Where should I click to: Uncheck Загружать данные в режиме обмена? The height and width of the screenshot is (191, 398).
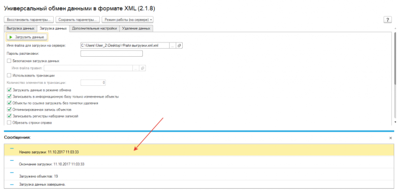point(9,90)
